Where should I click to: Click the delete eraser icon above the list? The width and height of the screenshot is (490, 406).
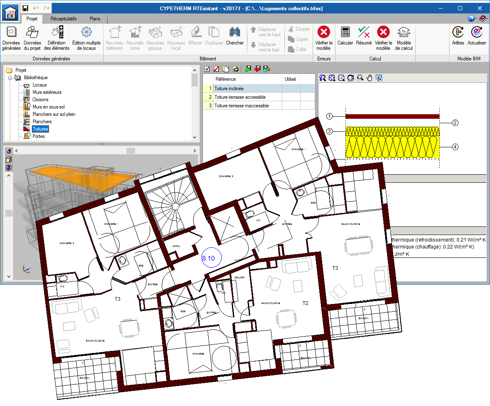[235, 69]
